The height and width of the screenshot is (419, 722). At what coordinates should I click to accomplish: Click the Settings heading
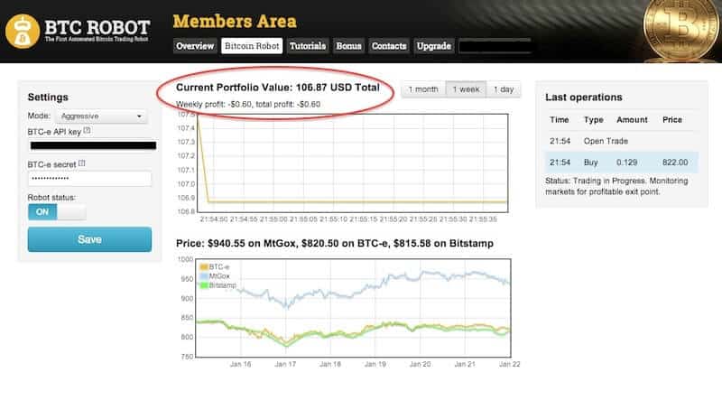pos(48,98)
